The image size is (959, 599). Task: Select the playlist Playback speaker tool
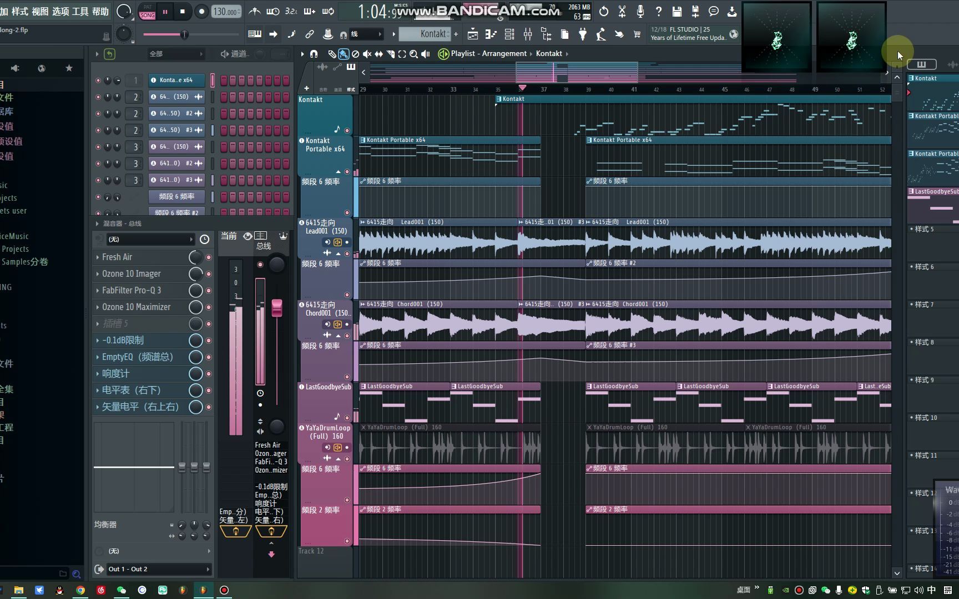point(425,54)
